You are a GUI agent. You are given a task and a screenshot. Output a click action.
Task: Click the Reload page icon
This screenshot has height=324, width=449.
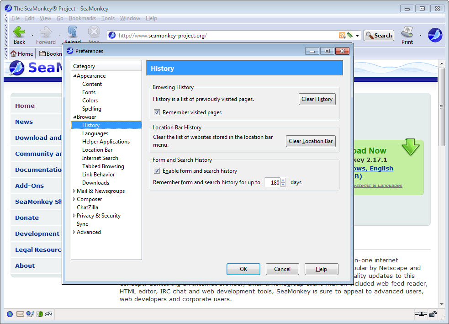tap(73, 32)
